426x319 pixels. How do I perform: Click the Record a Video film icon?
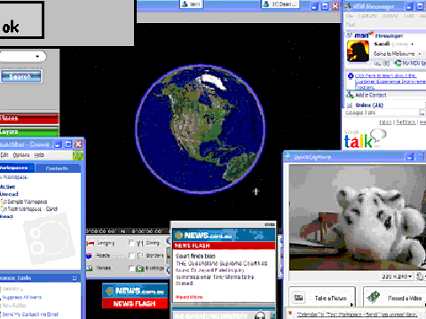(374, 297)
